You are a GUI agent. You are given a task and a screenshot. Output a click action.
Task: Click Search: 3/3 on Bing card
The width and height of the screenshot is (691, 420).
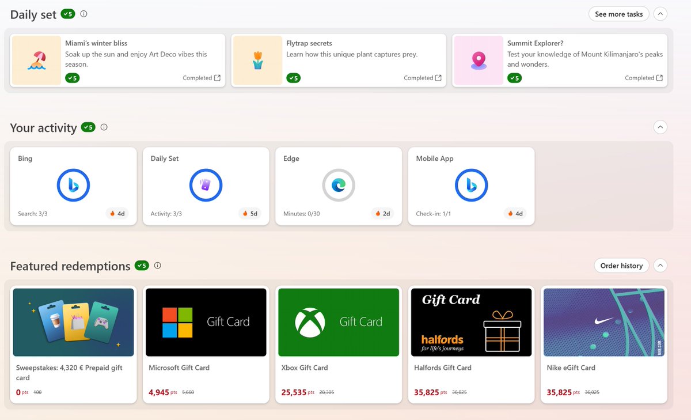(x=32, y=214)
